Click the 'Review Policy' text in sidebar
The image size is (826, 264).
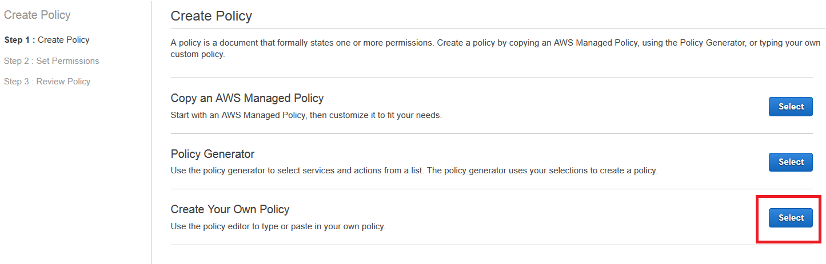63,82
